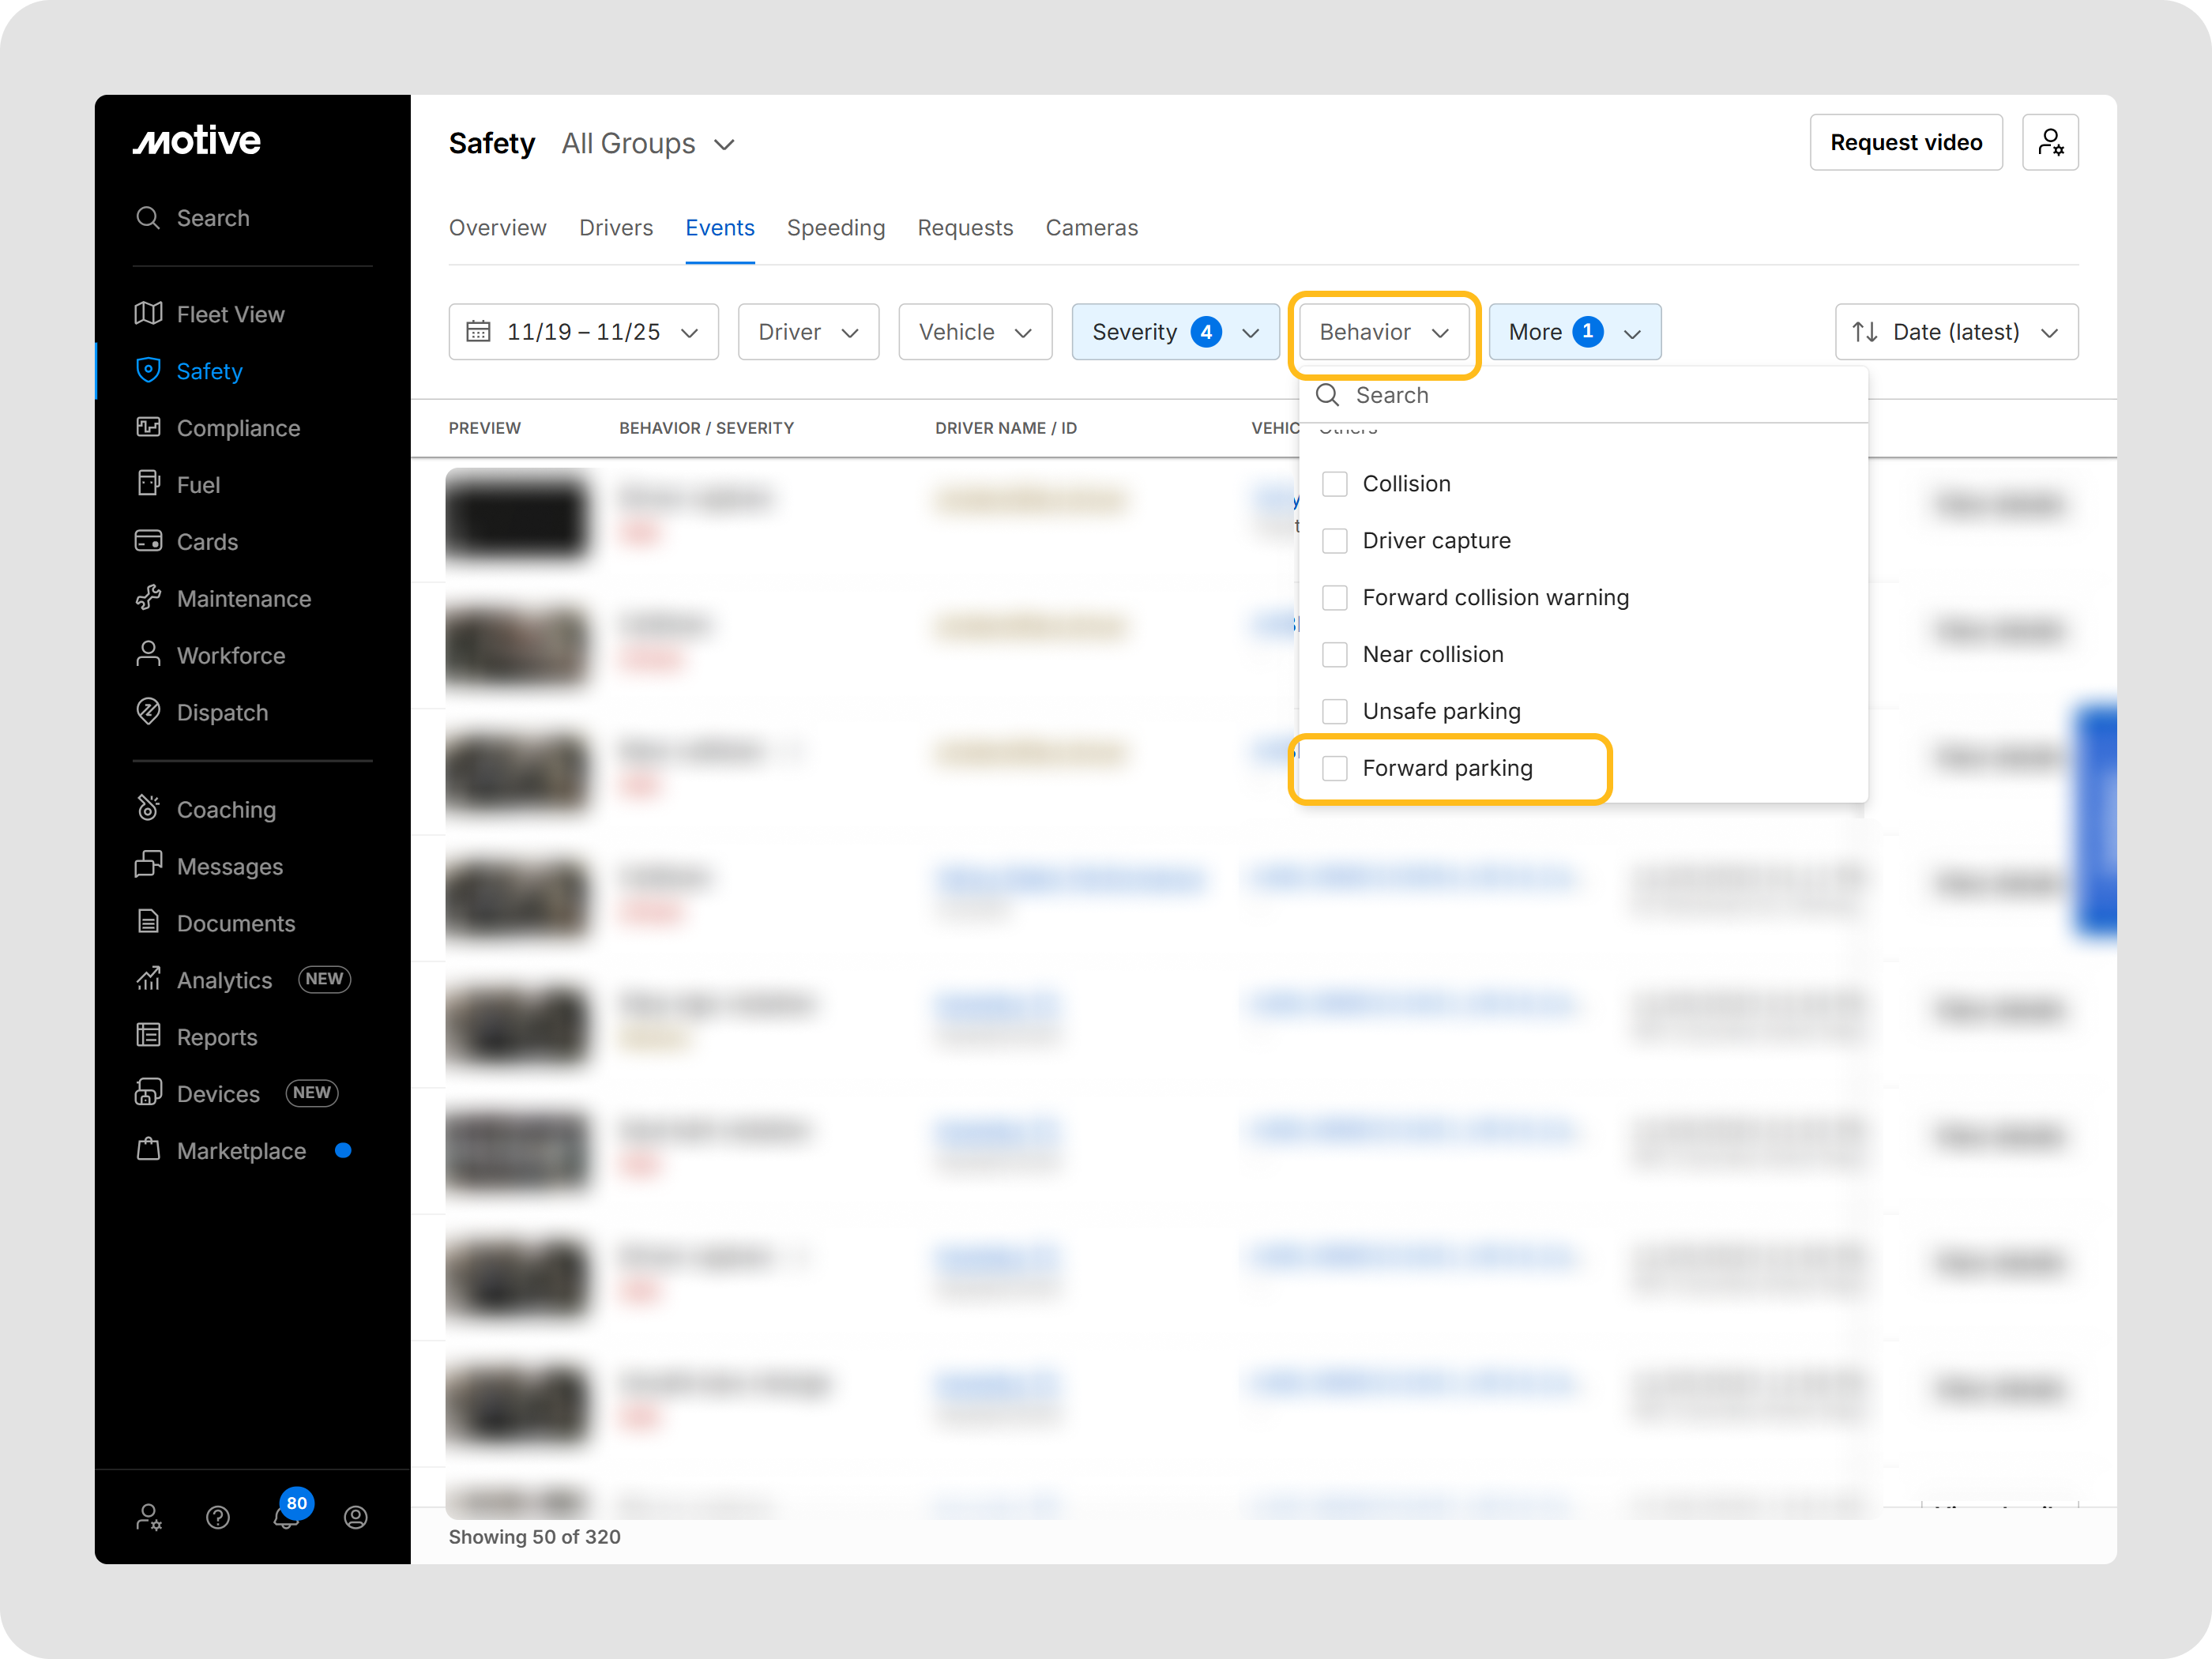The image size is (2212, 1659).
Task: Go to the Cameras tab
Action: click(1091, 228)
